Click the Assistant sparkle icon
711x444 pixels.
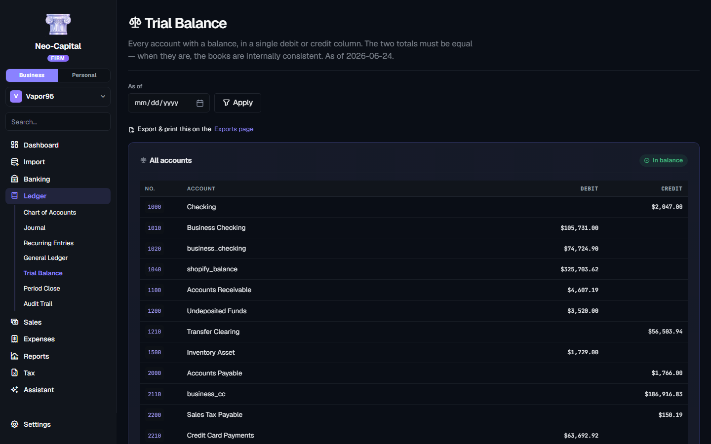pos(15,390)
